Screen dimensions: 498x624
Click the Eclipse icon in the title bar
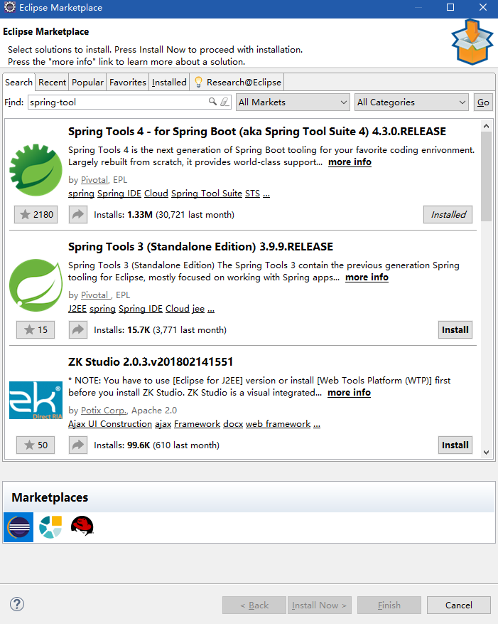[9, 7]
